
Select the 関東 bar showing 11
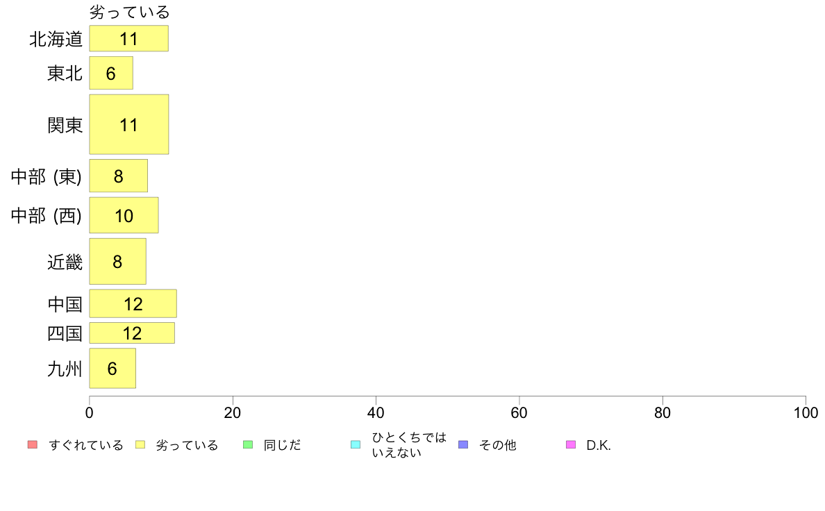pyautogui.click(x=129, y=125)
